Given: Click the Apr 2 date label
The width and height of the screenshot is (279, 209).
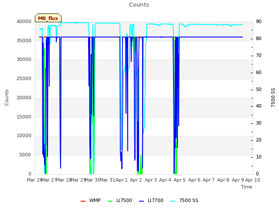Looking at the screenshot, I should click(x=136, y=180).
